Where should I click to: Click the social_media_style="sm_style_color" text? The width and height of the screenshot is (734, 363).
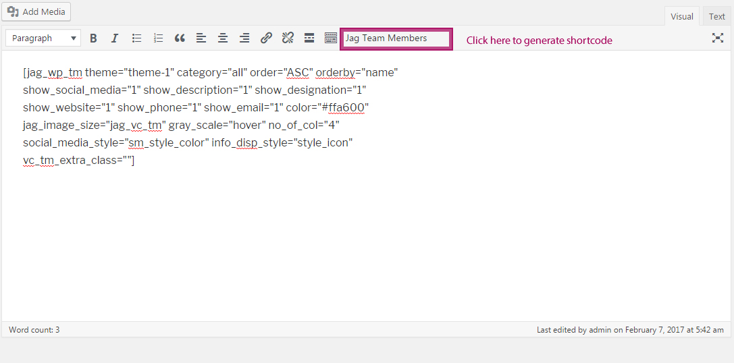(116, 142)
